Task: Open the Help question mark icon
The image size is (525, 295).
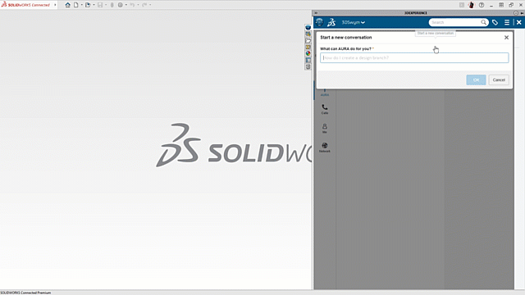Action: click(482, 5)
